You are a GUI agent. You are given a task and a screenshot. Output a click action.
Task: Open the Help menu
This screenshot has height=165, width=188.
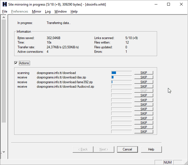pos(74,11)
